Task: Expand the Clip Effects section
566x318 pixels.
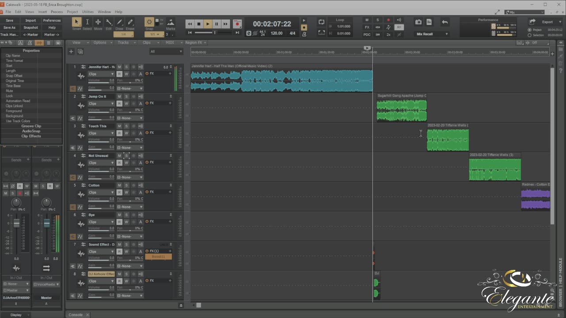Action: click(31, 136)
